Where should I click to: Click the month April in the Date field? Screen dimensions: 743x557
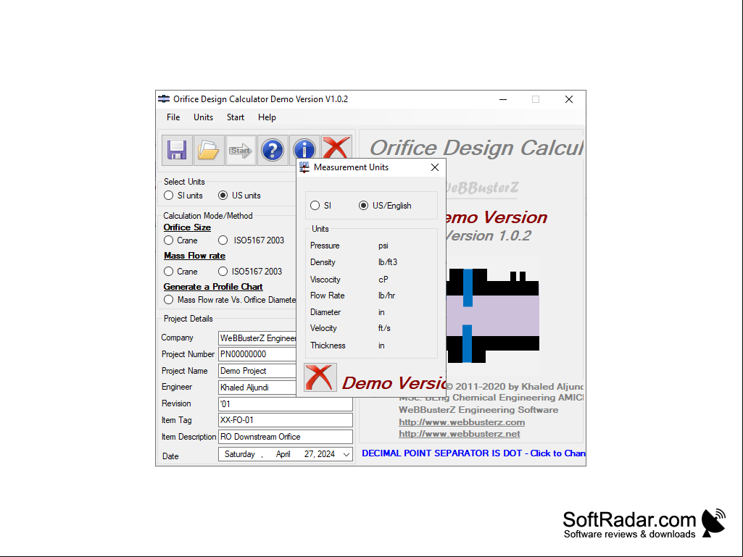(283, 454)
